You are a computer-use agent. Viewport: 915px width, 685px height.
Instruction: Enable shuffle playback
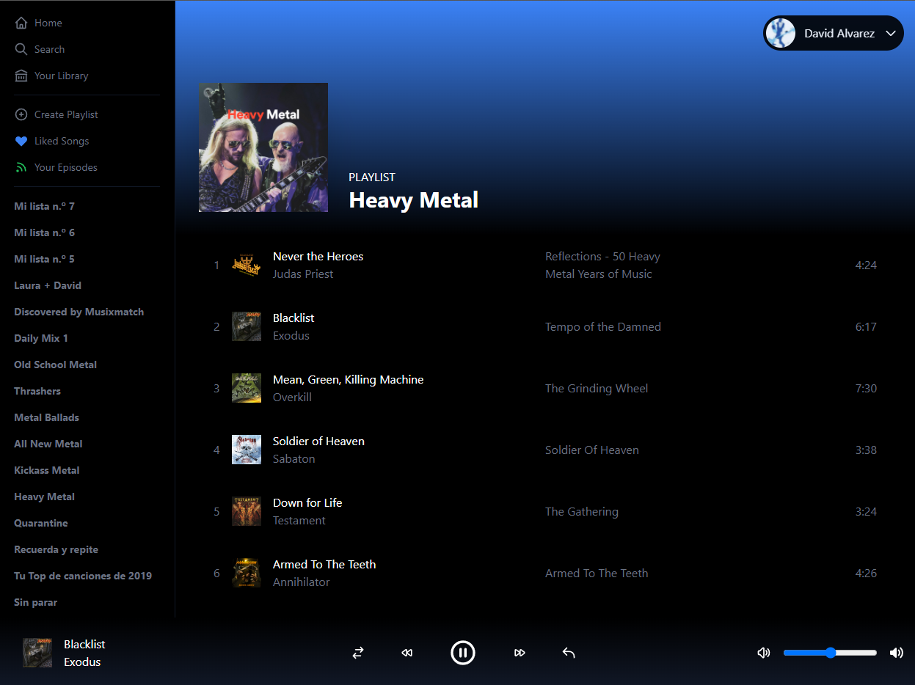pos(357,652)
